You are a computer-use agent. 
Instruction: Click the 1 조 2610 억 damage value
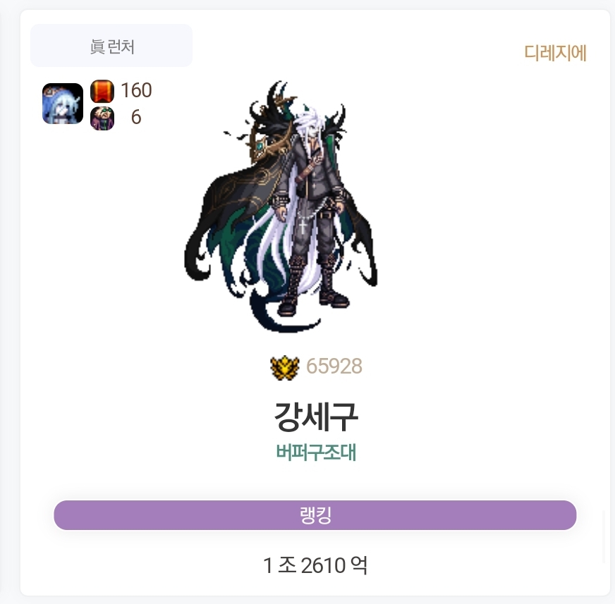(315, 565)
